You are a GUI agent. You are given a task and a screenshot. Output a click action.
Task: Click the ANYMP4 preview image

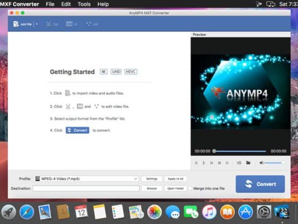click(x=241, y=92)
